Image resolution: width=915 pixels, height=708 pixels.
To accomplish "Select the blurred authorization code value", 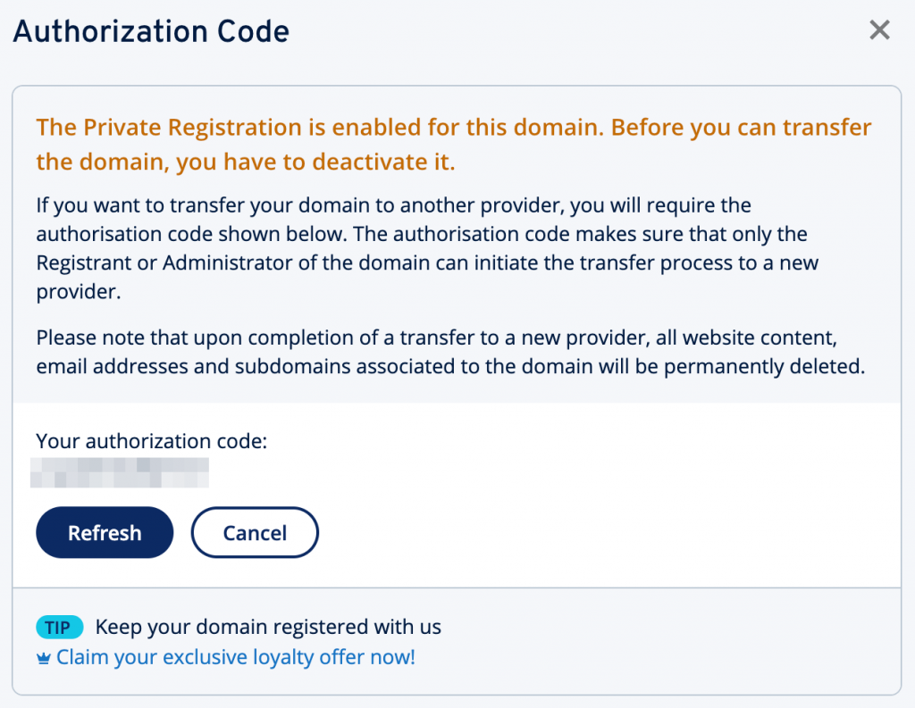I will 121,473.
